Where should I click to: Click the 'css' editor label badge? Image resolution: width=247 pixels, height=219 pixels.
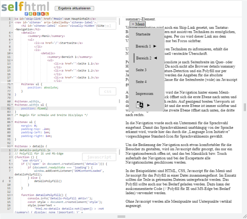click(108, 91)
